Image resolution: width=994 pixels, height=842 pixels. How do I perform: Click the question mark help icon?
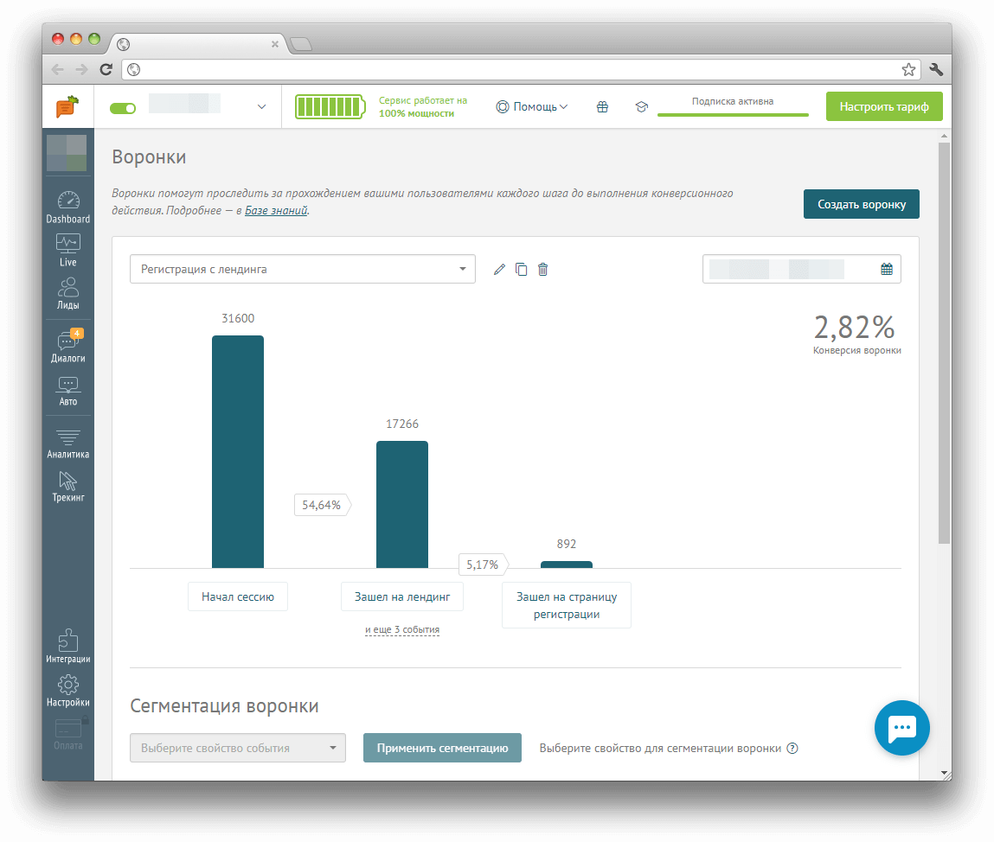792,749
